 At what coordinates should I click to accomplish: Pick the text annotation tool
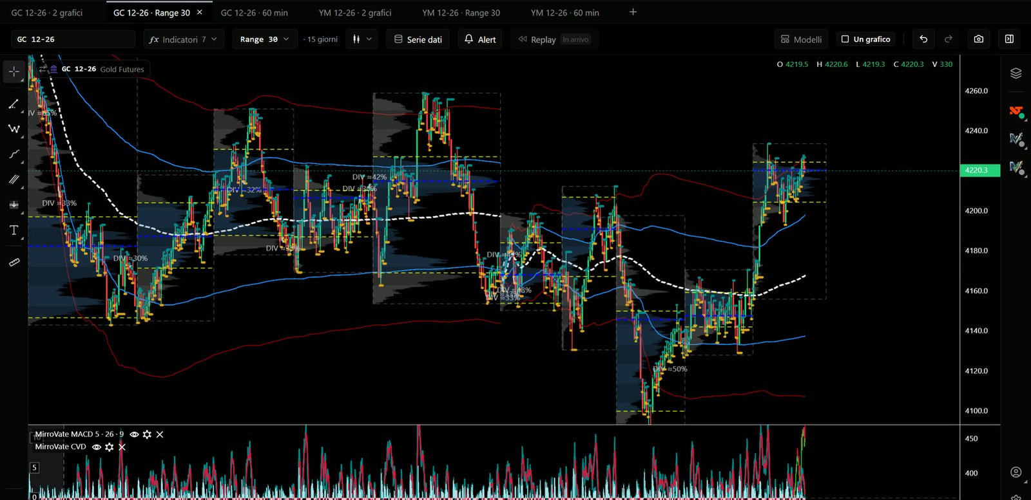[14, 230]
